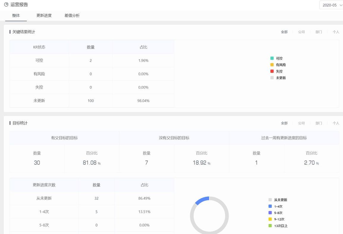343x234 pixels.
Task: Select 部门 filter in 关键结果统计
Action: (x=319, y=32)
